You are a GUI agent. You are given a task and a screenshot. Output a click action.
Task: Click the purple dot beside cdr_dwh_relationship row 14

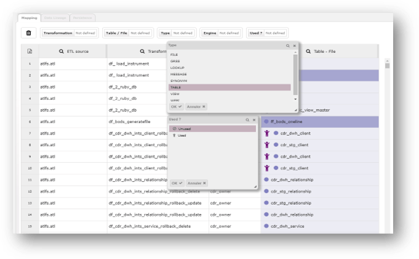pos(266,214)
